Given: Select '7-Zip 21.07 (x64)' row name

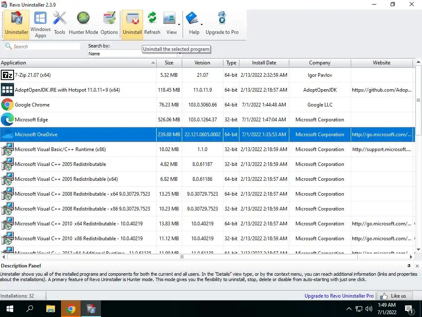Looking at the screenshot, I should (33, 75).
